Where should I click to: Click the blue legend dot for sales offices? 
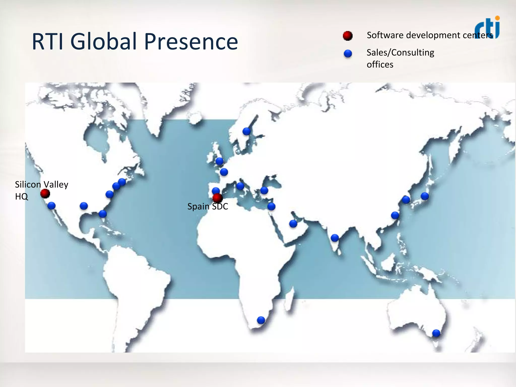348,53
